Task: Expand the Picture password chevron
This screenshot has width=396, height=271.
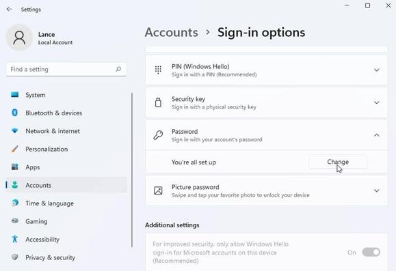Action: [377, 190]
